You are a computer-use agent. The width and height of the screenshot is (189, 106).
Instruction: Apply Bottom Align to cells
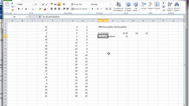coord(59,4)
